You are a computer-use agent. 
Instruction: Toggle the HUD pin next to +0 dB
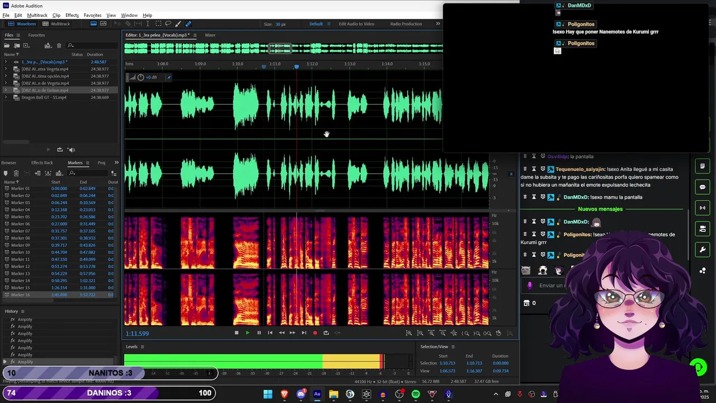[x=168, y=77]
